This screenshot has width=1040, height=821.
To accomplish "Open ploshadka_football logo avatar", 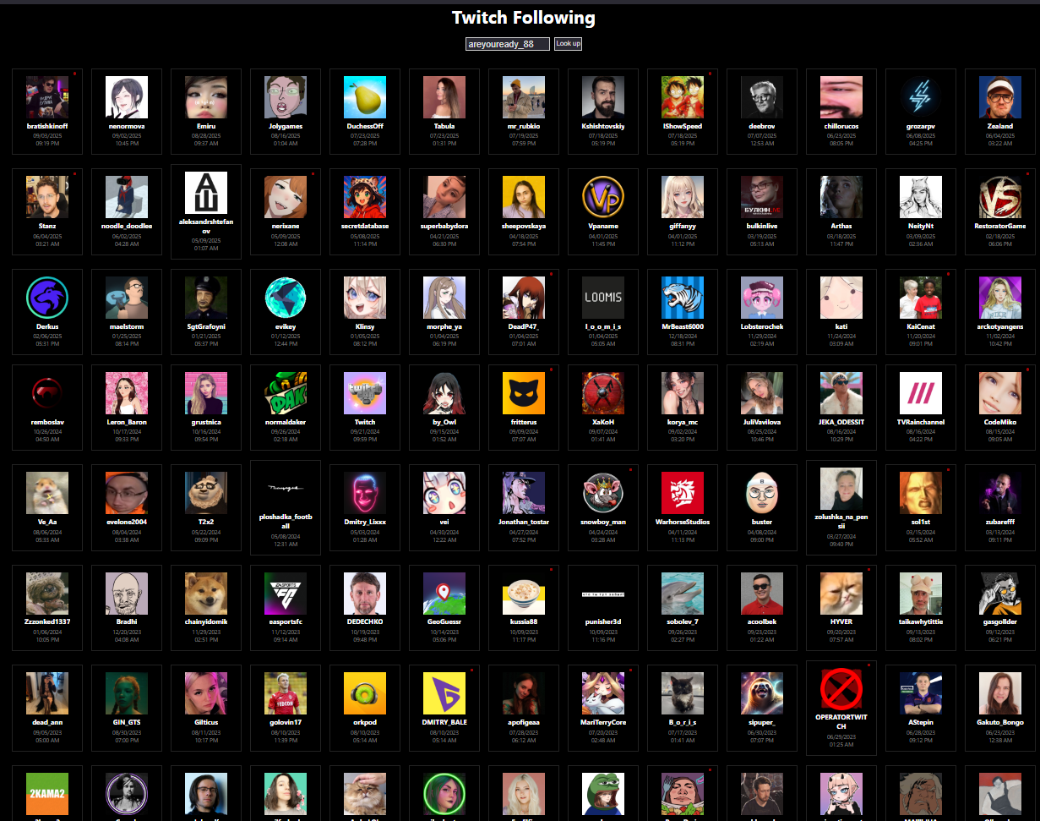I will pos(286,489).
